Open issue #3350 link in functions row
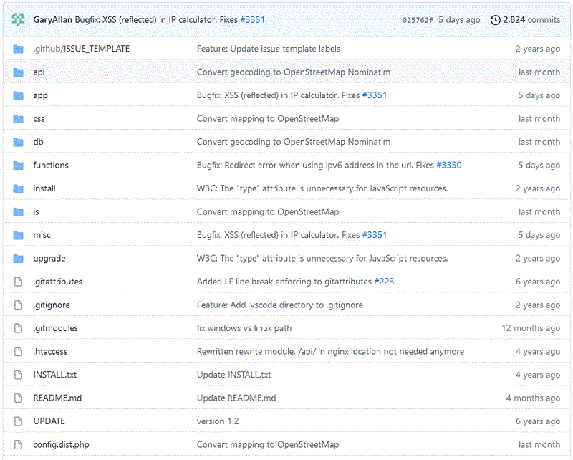Viewport: 573px width, 460px height. (x=448, y=166)
